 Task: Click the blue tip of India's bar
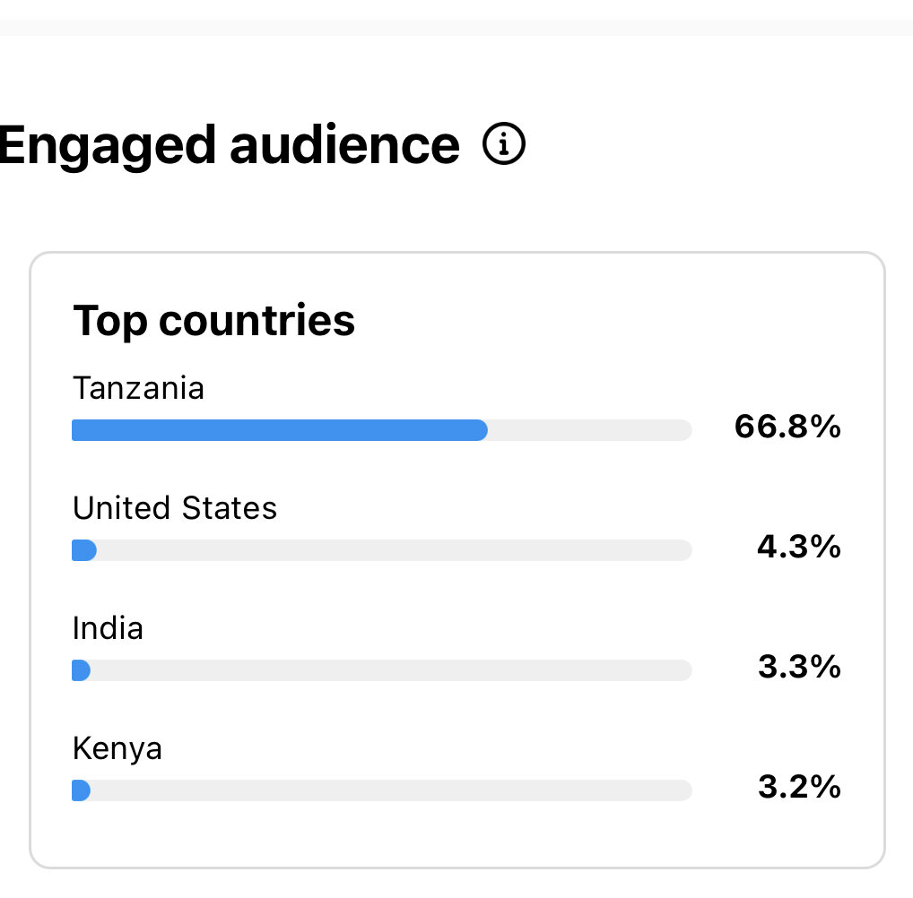pyautogui.click(x=81, y=670)
